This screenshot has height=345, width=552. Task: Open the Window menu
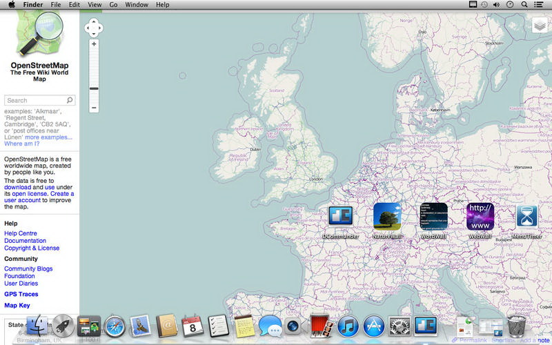pyautogui.click(x=137, y=5)
